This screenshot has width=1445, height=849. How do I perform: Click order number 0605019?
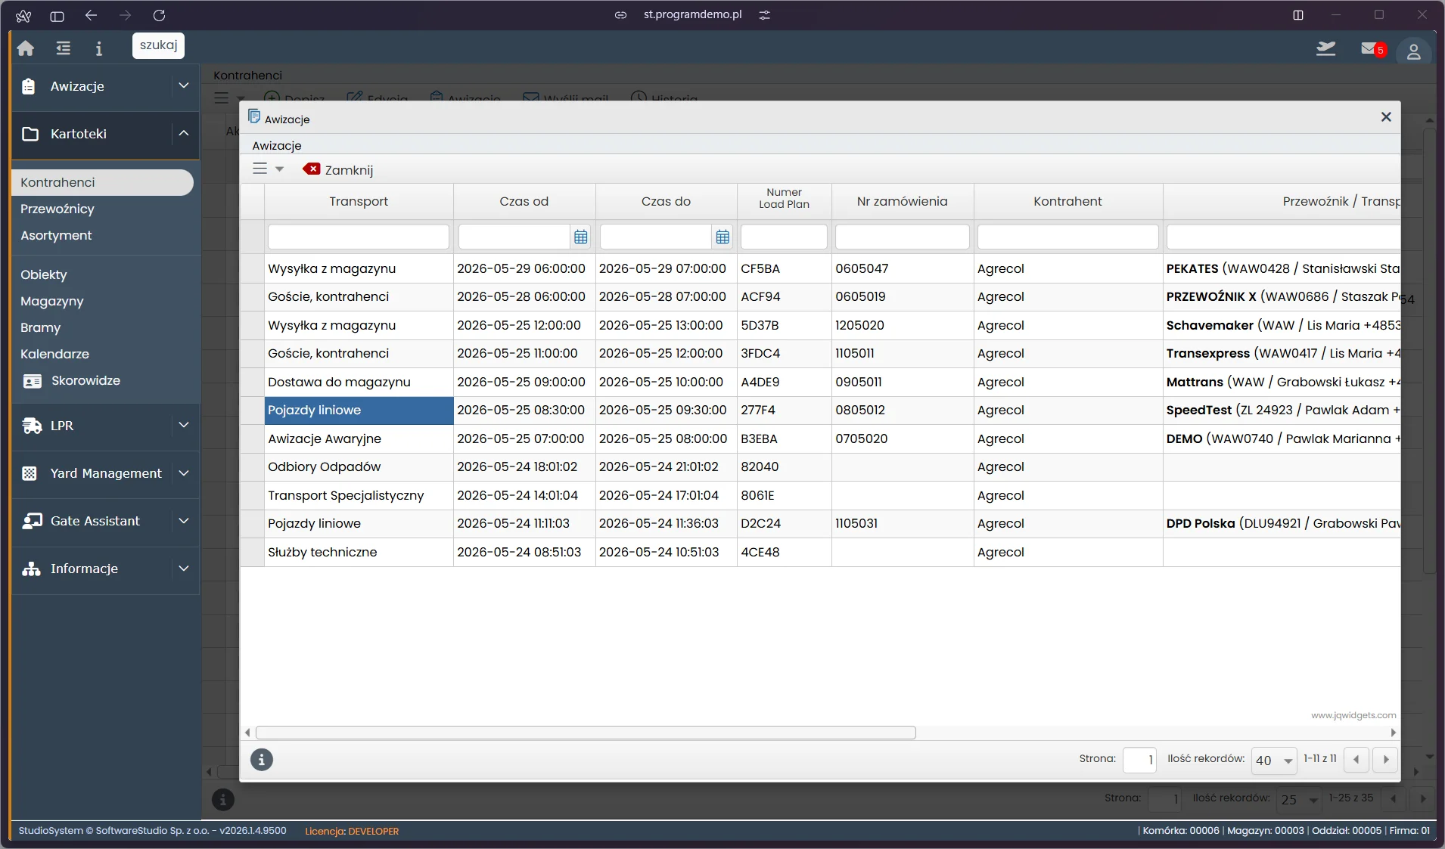[903, 296]
